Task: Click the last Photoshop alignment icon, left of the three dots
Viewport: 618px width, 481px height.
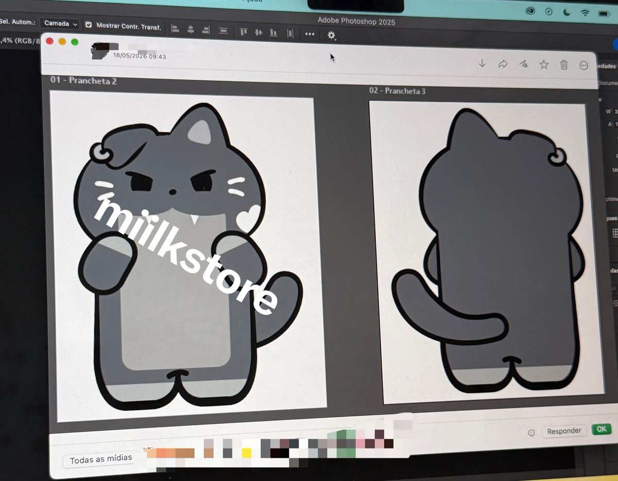Action: tap(290, 33)
